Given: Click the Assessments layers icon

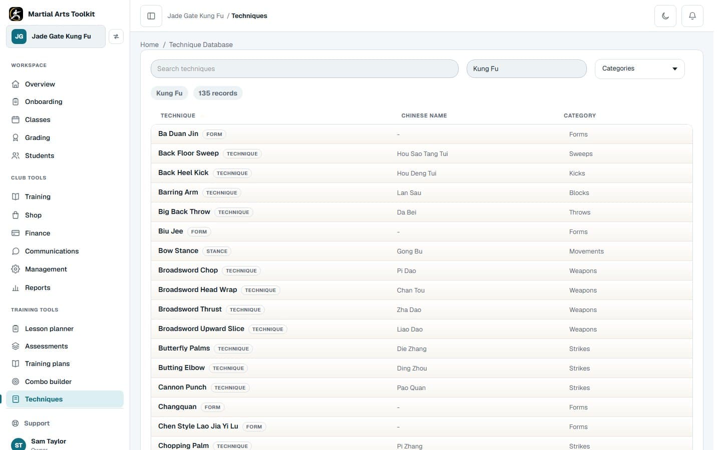Looking at the screenshot, I should pos(16,346).
